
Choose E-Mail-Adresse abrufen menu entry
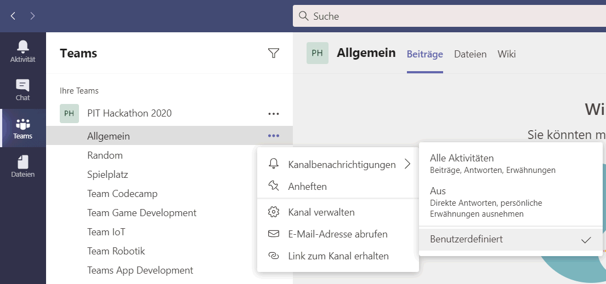pos(338,234)
